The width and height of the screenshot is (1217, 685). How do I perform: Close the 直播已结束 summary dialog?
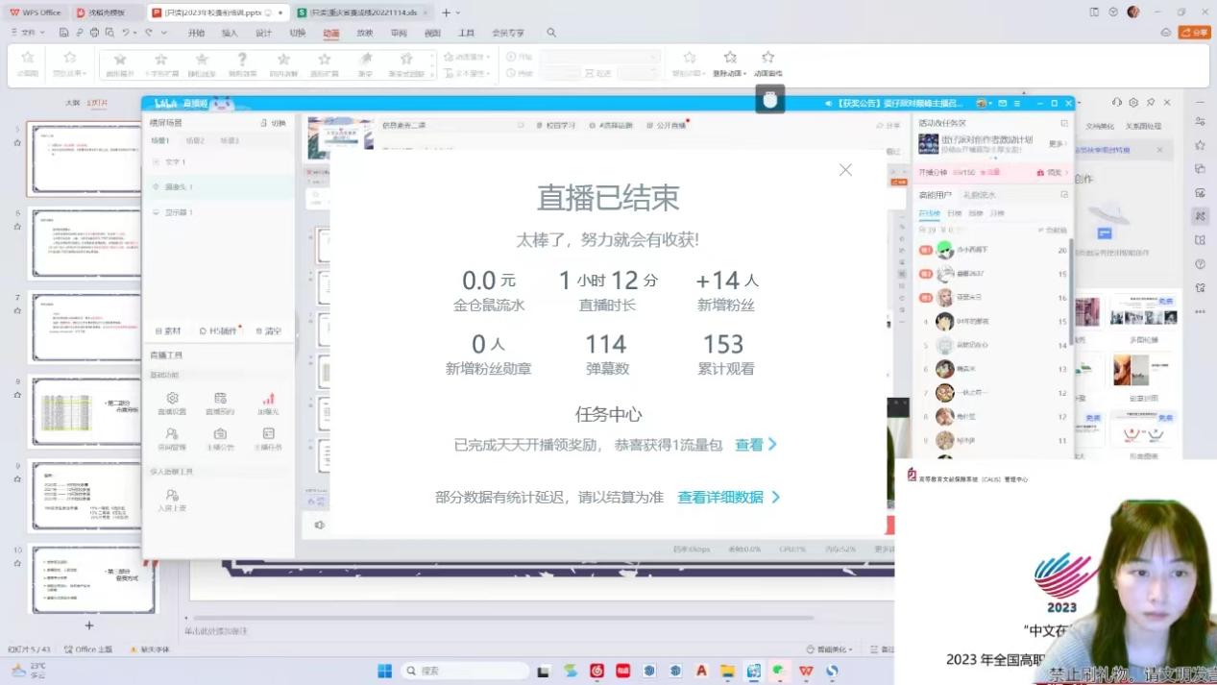point(845,170)
